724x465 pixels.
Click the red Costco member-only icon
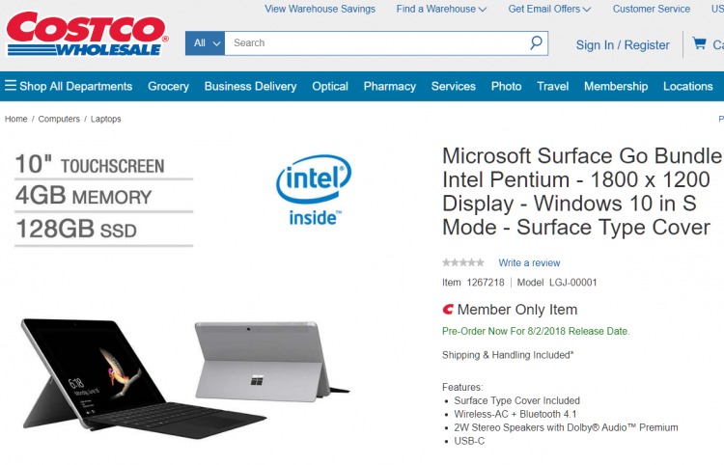tap(447, 309)
